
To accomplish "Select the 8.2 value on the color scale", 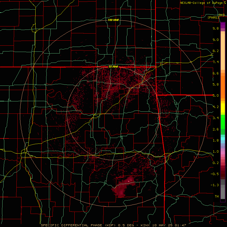I will click(x=216, y=51).
